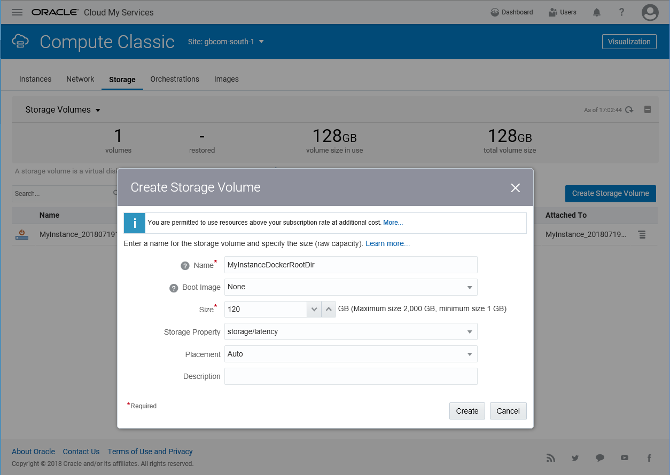Refresh the storage volumes timestamp
The width and height of the screenshot is (670, 475).
[629, 110]
